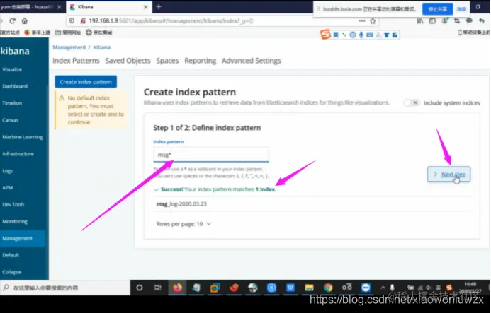Expand the Rows per page dropdown
The height and width of the screenshot is (313, 491).
click(184, 224)
